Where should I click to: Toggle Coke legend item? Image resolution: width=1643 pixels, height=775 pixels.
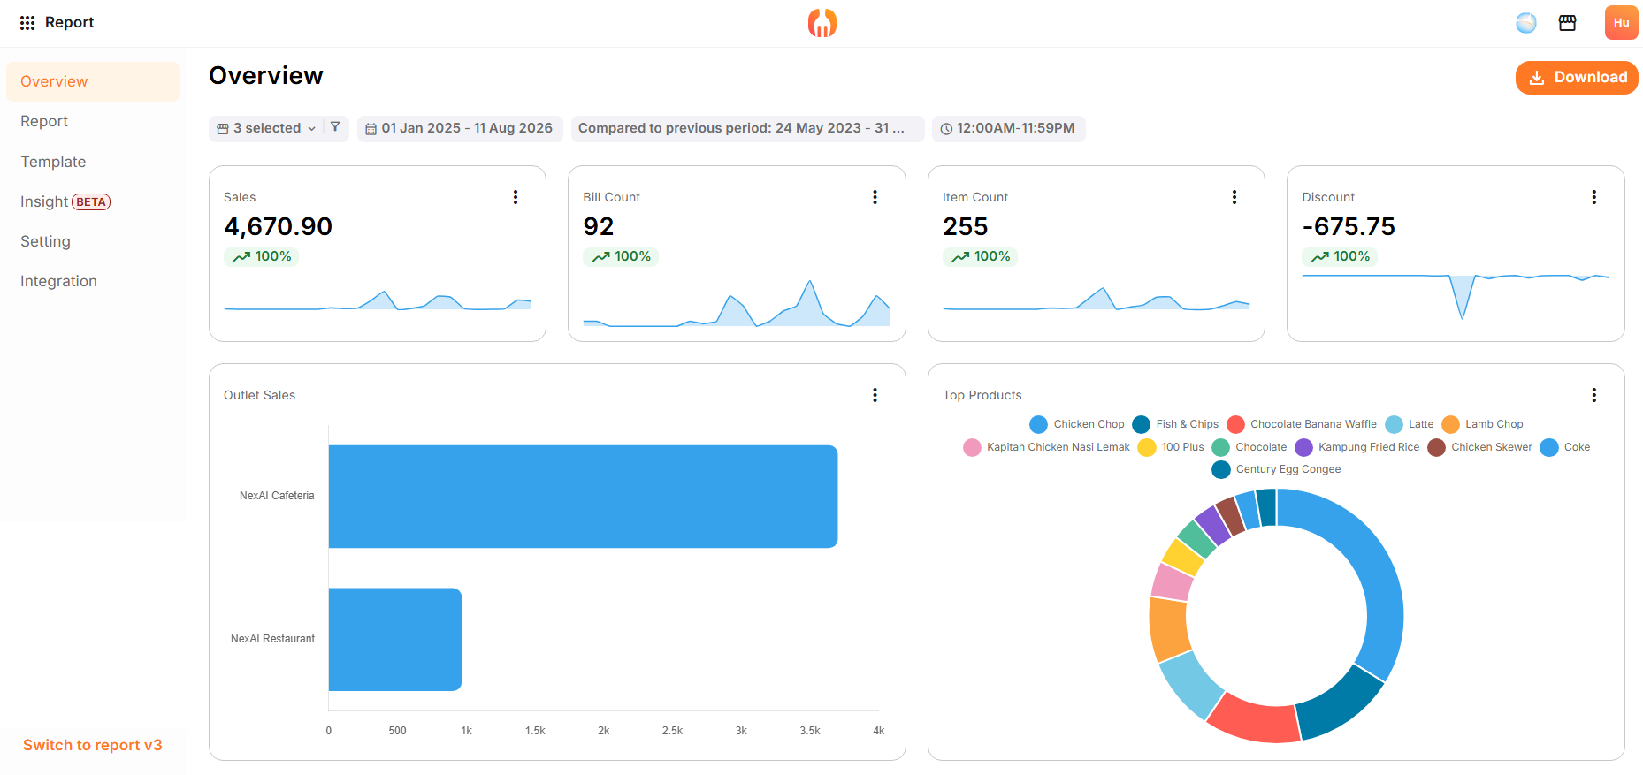point(1565,447)
